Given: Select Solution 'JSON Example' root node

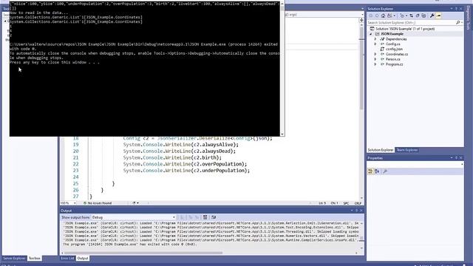Looking at the screenshot, I should [404, 29].
